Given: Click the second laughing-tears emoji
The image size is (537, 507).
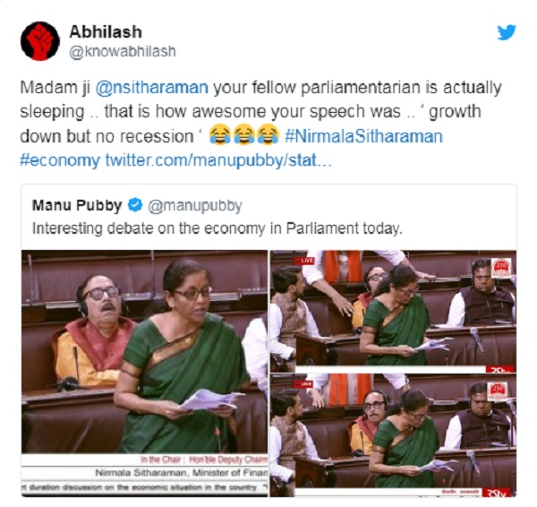Looking at the screenshot, I should pyautogui.click(x=243, y=134).
